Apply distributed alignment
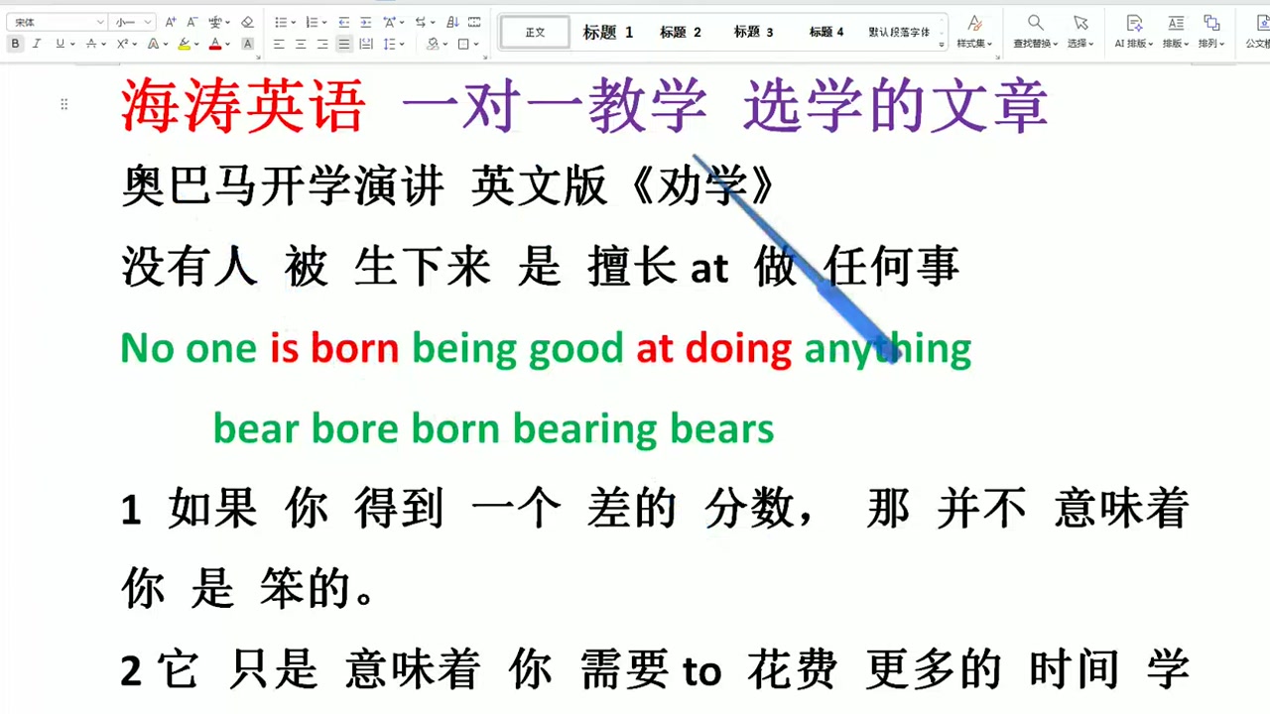 pos(366,44)
